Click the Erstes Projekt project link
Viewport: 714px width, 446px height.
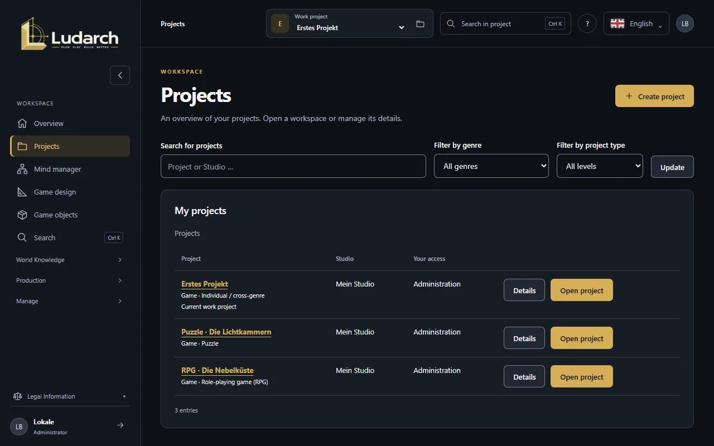point(205,284)
